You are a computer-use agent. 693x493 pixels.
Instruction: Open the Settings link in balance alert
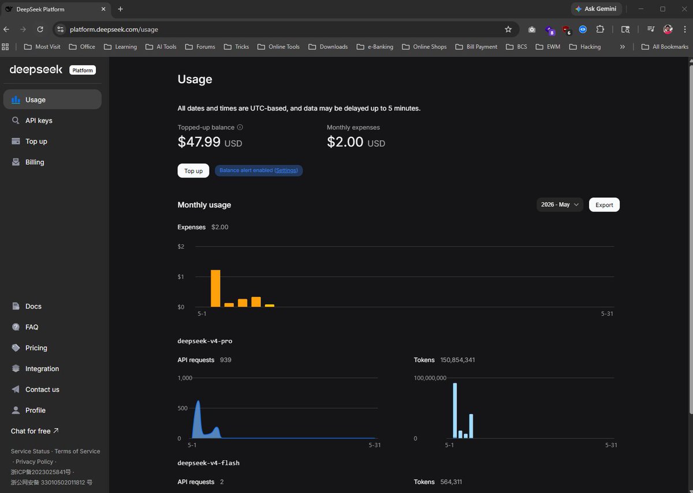coord(286,170)
